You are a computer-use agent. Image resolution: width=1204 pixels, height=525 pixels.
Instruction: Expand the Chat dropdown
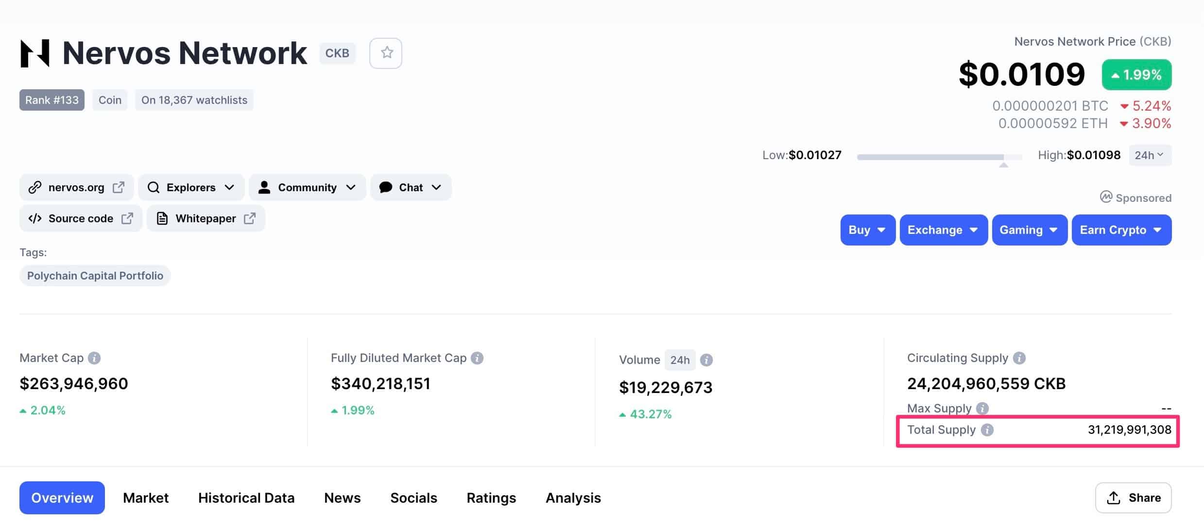tap(411, 187)
